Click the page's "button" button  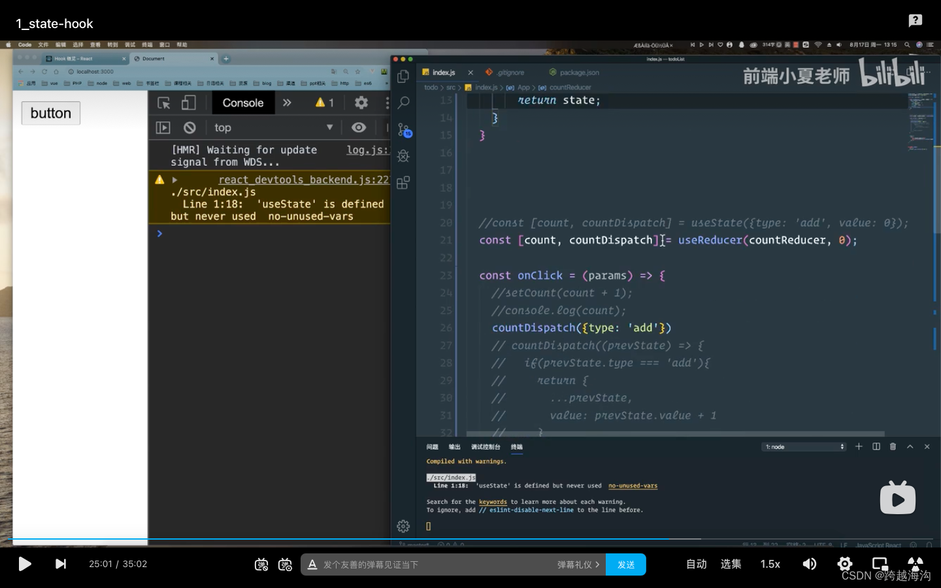pyautogui.click(x=51, y=113)
